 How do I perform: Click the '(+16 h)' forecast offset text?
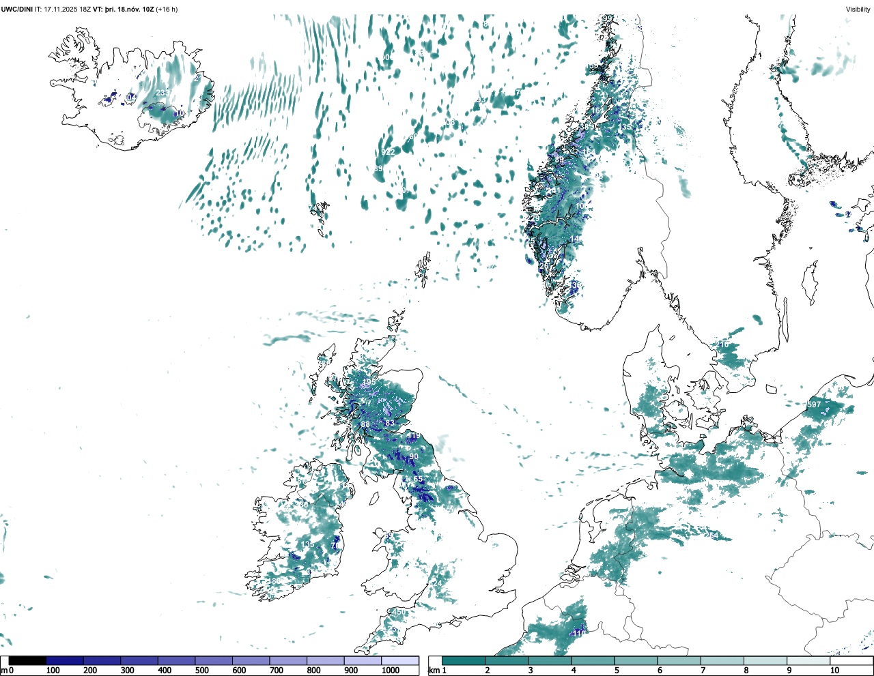pyautogui.click(x=167, y=9)
